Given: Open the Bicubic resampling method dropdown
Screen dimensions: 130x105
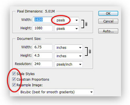Looking at the screenshot, I should [x=56, y=92].
